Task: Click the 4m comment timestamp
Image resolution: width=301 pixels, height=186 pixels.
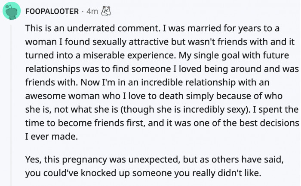Action: click(x=92, y=12)
